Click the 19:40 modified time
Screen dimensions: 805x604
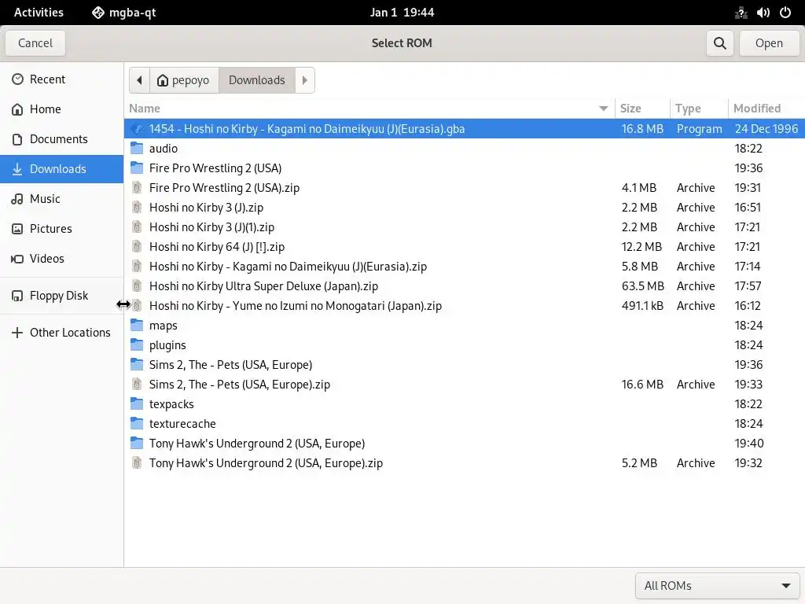[749, 444]
